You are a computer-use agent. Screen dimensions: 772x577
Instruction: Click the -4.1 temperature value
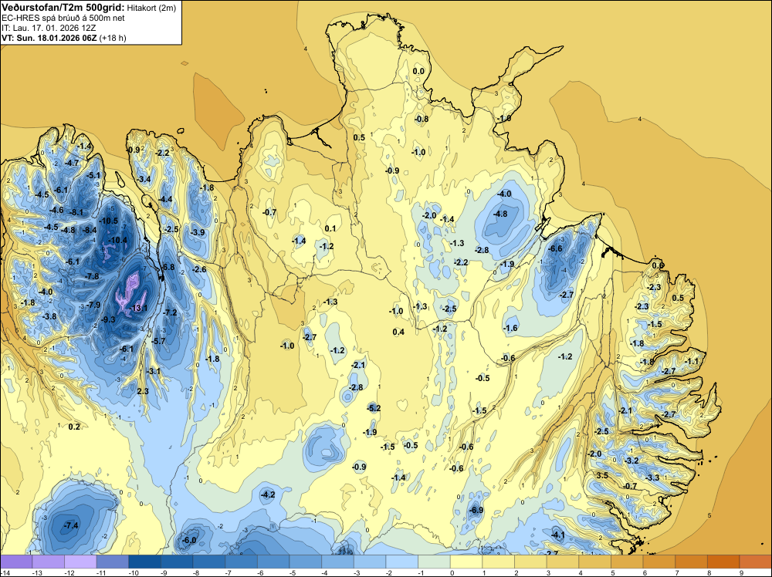pos(557,535)
